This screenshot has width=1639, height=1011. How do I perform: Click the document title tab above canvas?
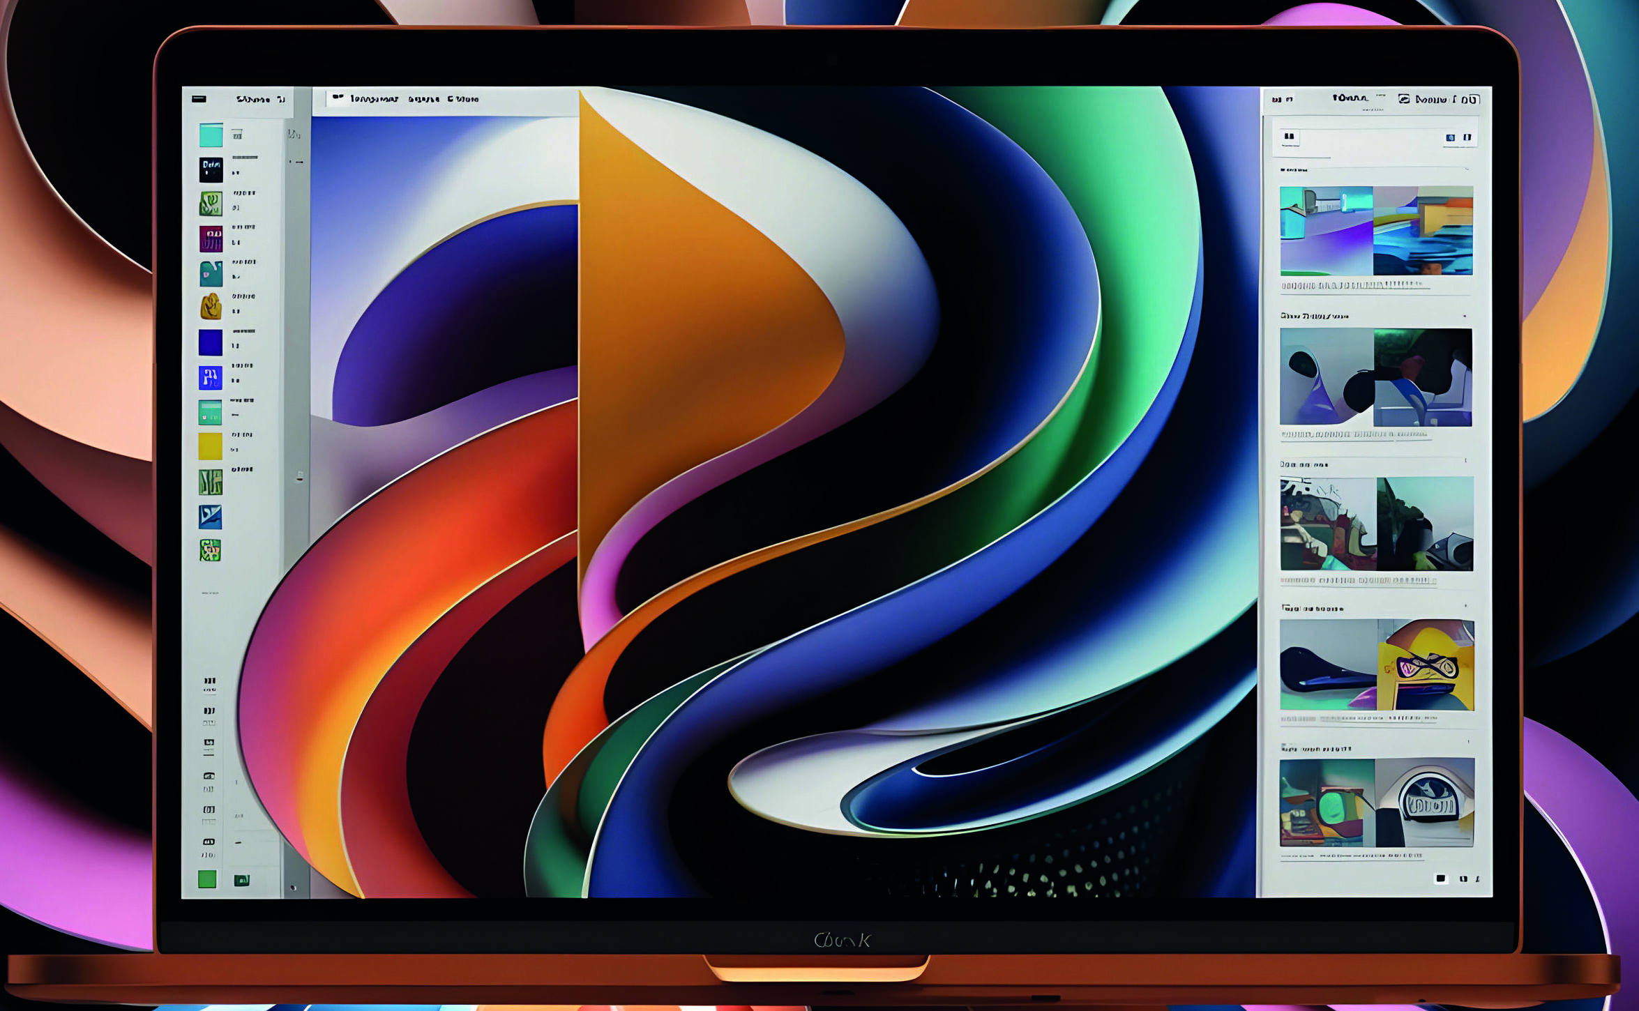pos(407,100)
